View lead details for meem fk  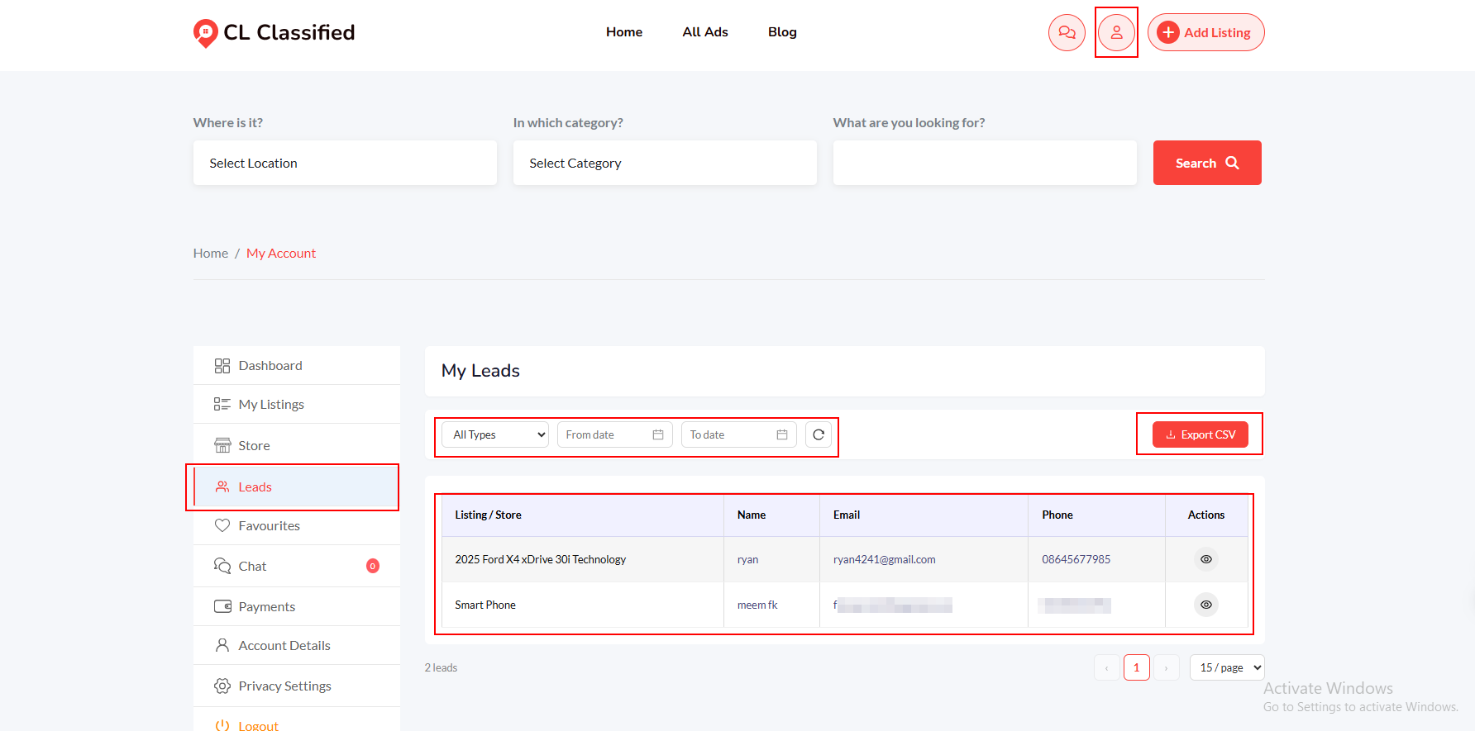1206,605
